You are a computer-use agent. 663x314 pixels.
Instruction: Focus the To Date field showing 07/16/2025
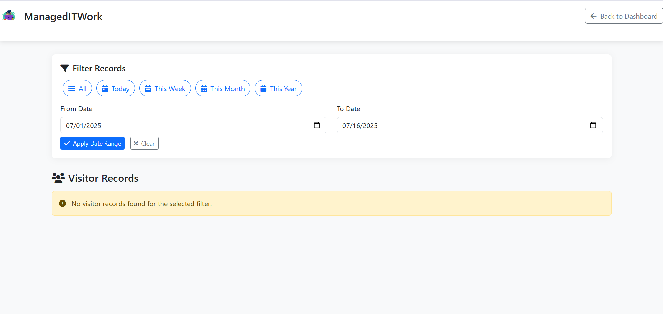point(463,125)
